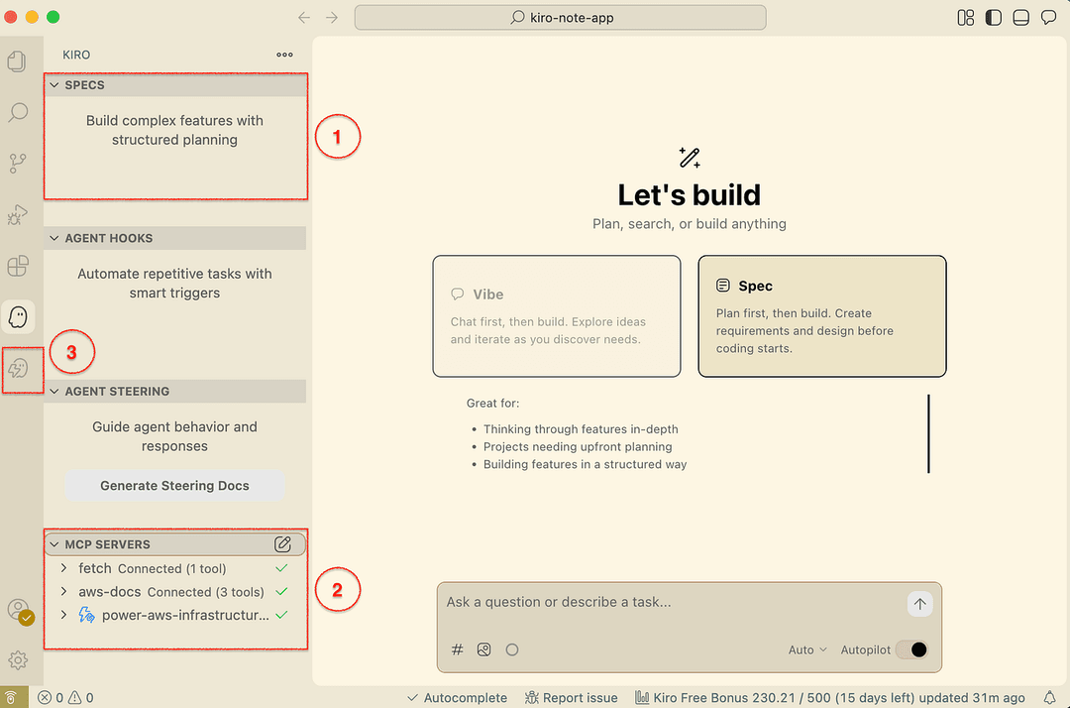This screenshot has height=708, width=1070.
Task: Toggle primary side bar visibility
Action: (x=993, y=18)
